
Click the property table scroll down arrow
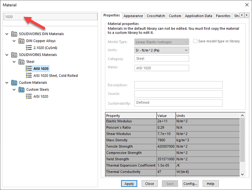pos(242,174)
